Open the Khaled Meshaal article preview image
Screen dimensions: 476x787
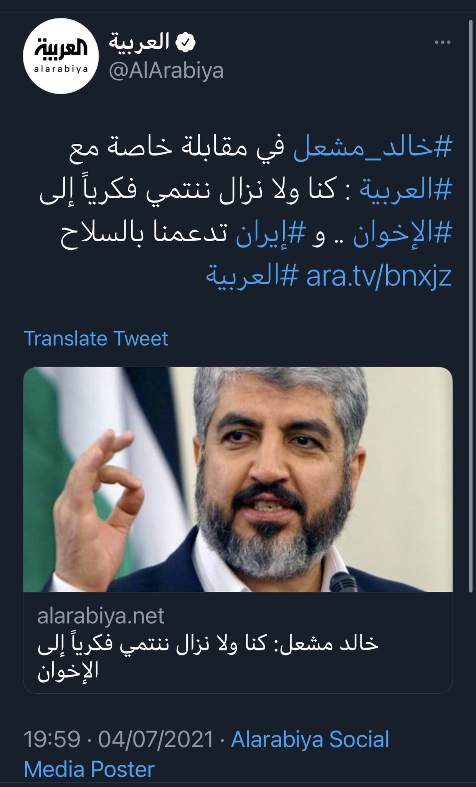238,479
